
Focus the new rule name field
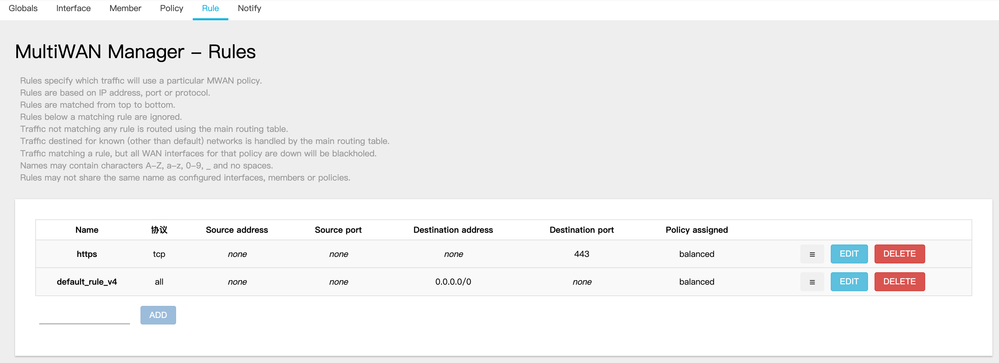click(x=85, y=315)
